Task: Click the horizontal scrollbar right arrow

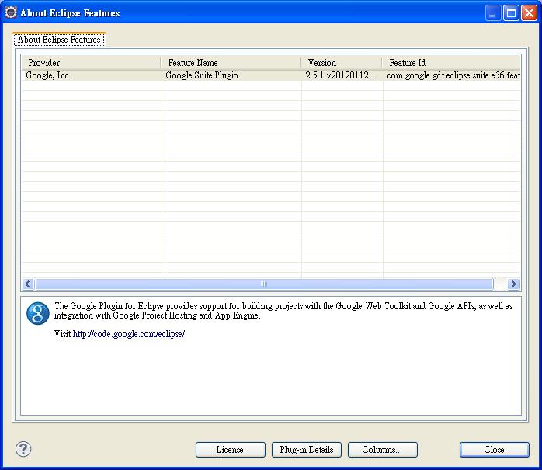Action: point(513,284)
